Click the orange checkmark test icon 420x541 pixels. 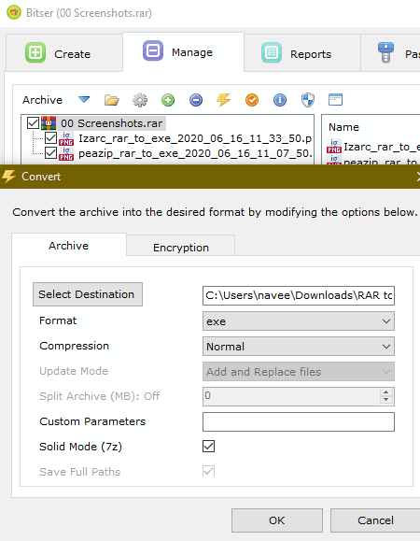(x=252, y=100)
